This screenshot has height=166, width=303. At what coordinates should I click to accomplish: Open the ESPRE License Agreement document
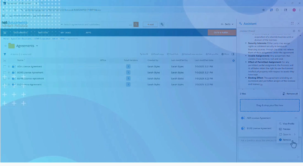31,79
